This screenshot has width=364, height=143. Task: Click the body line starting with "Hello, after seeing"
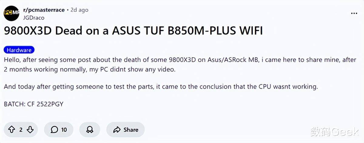(180, 60)
